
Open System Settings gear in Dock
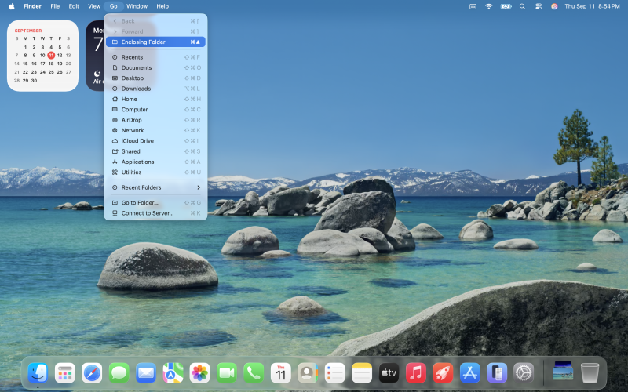[524, 372]
